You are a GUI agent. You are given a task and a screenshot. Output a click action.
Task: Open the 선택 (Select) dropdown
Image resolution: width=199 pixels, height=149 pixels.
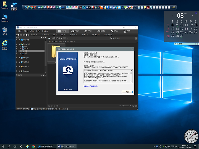click(x=72, y=42)
